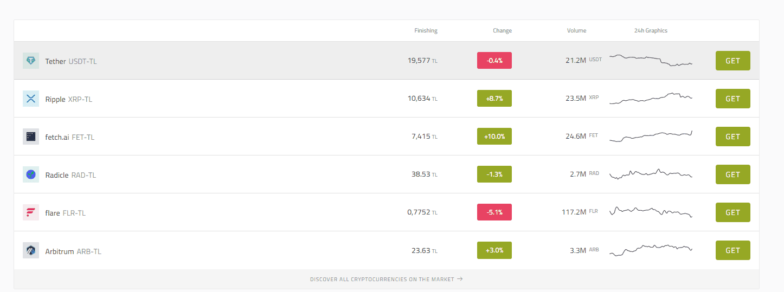Click the Ripple XRP logo icon
This screenshot has height=292, width=784.
point(31,99)
